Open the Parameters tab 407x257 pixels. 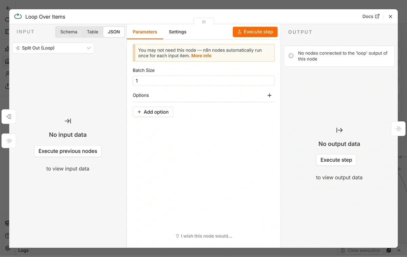pos(145,32)
